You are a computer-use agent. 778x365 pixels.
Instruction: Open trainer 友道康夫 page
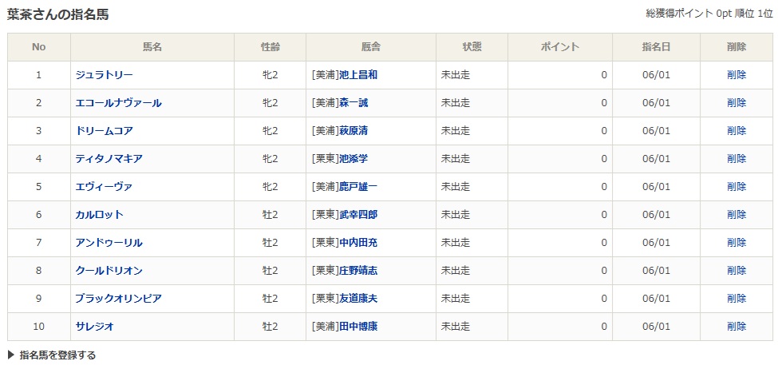pos(358,299)
